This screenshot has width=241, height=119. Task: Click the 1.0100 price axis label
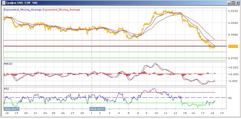233,11
